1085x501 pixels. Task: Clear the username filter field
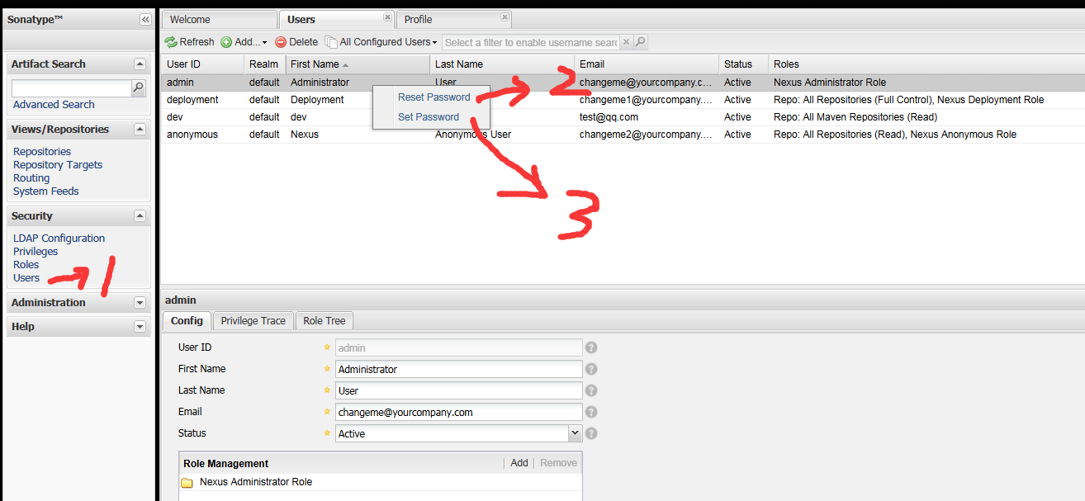tap(626, 42)
